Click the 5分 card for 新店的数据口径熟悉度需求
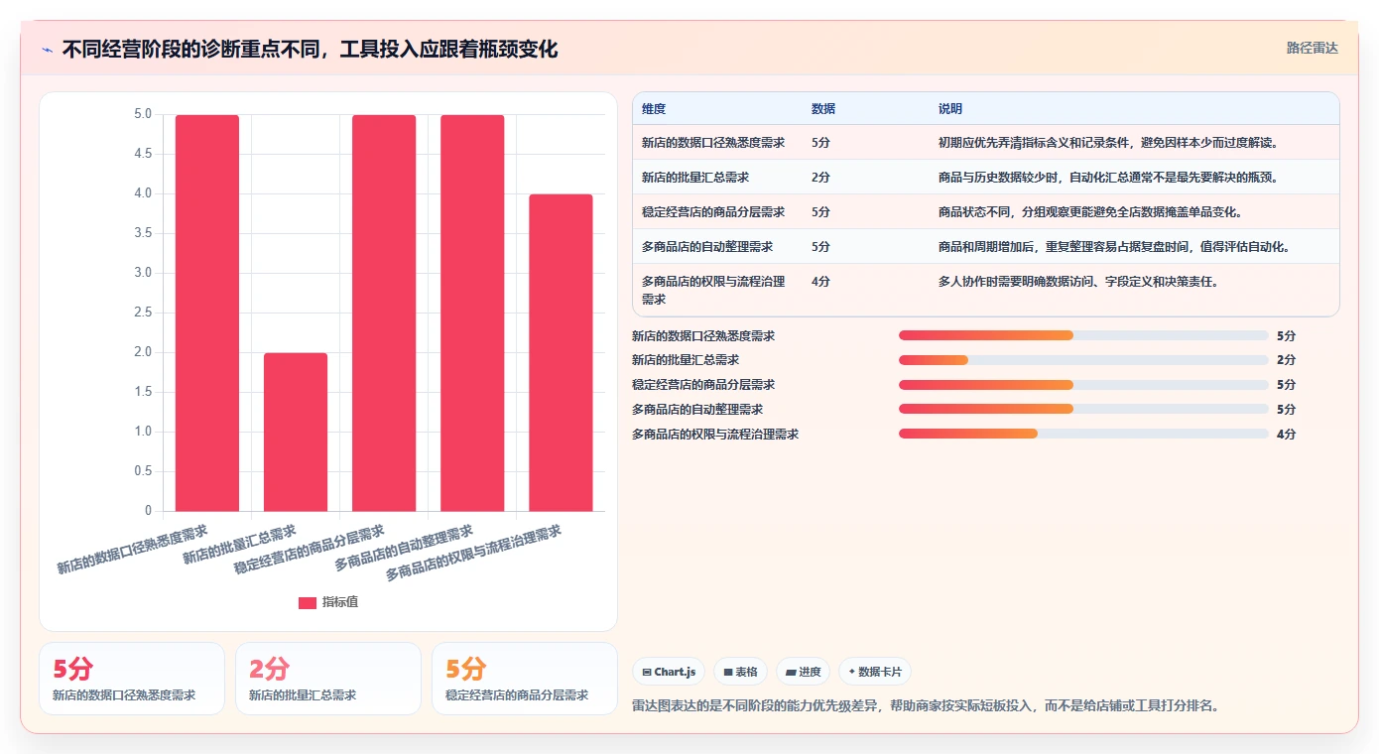1379x754 pixels. pyautogui.click(x=132, y=679)
